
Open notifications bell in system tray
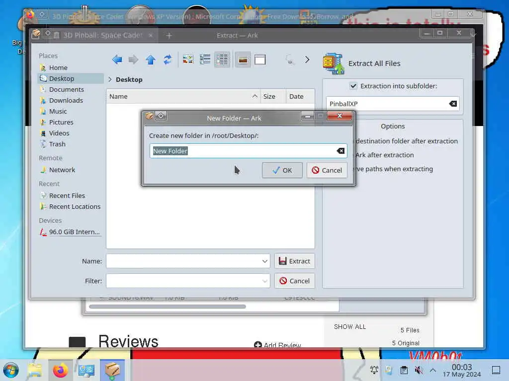[374, 370]
